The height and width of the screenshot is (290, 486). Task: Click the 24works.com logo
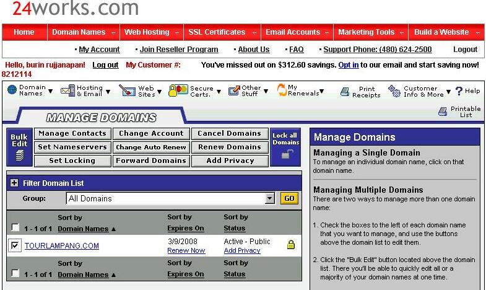pyautogui.click(x=76, y=8)
